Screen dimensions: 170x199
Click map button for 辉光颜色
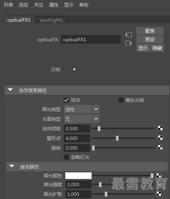click(159, 175)
